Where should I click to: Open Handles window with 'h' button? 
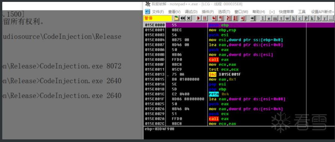coord(294,19)
